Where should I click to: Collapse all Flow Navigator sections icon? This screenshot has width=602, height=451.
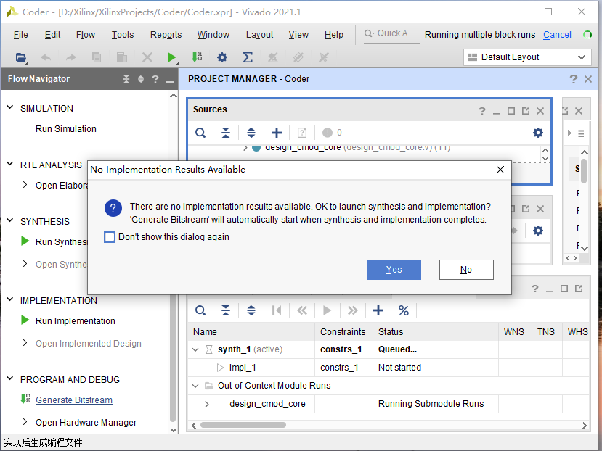(126, 79)
